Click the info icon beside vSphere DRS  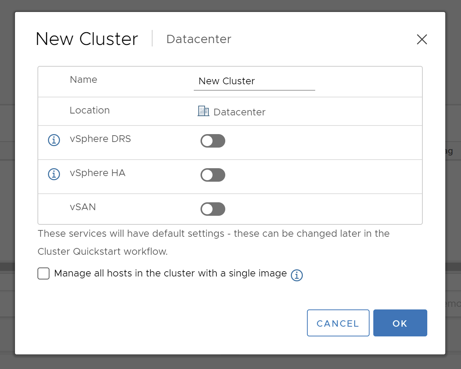54,140
